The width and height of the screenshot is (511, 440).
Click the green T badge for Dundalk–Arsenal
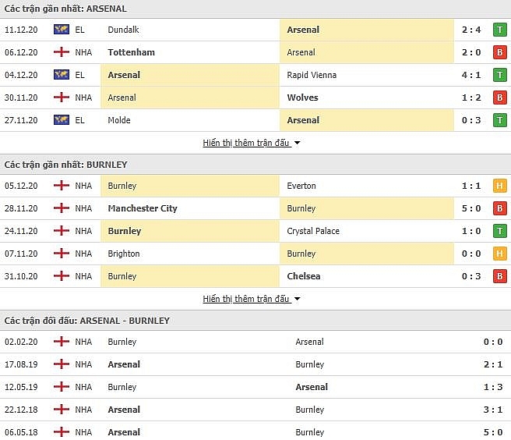[499, 30]
